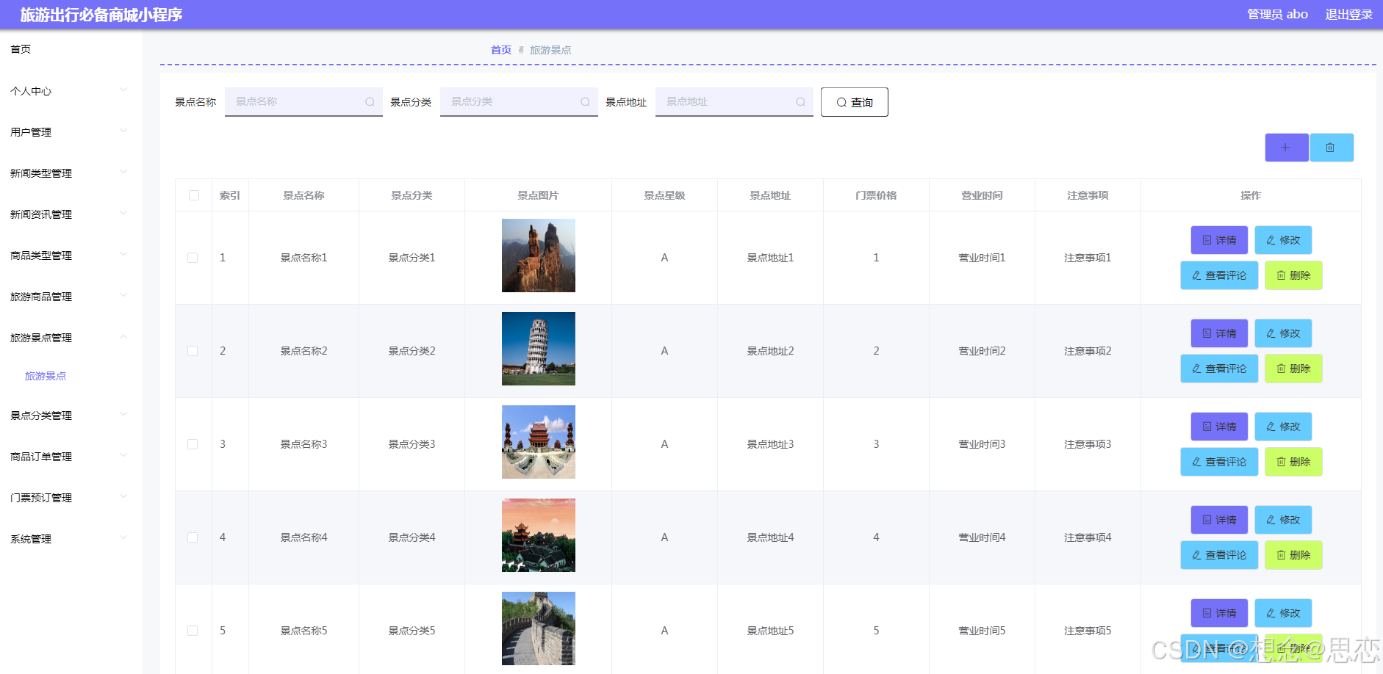Click cell 景点分类5
This screenshot has height=674, width=1383.
[x=412, y=631]
